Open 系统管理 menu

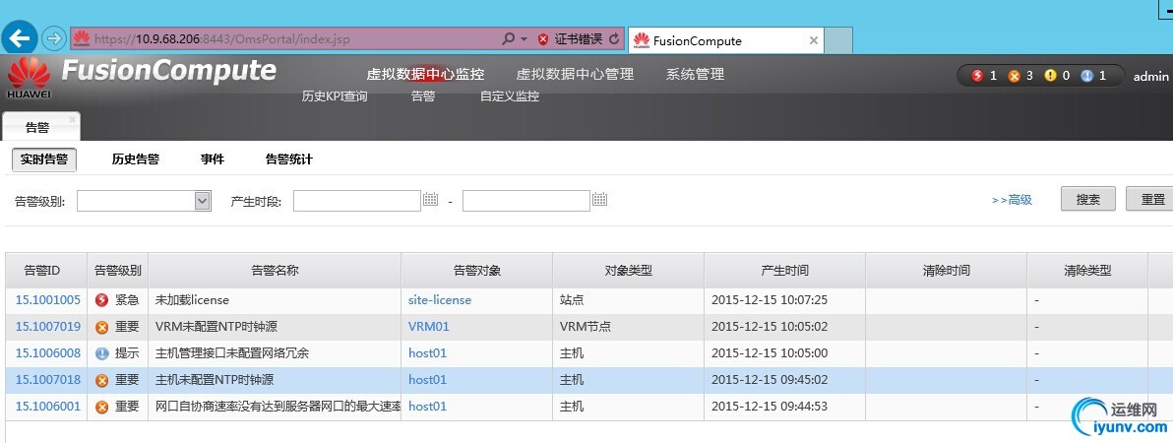click(x=695, y=74)
